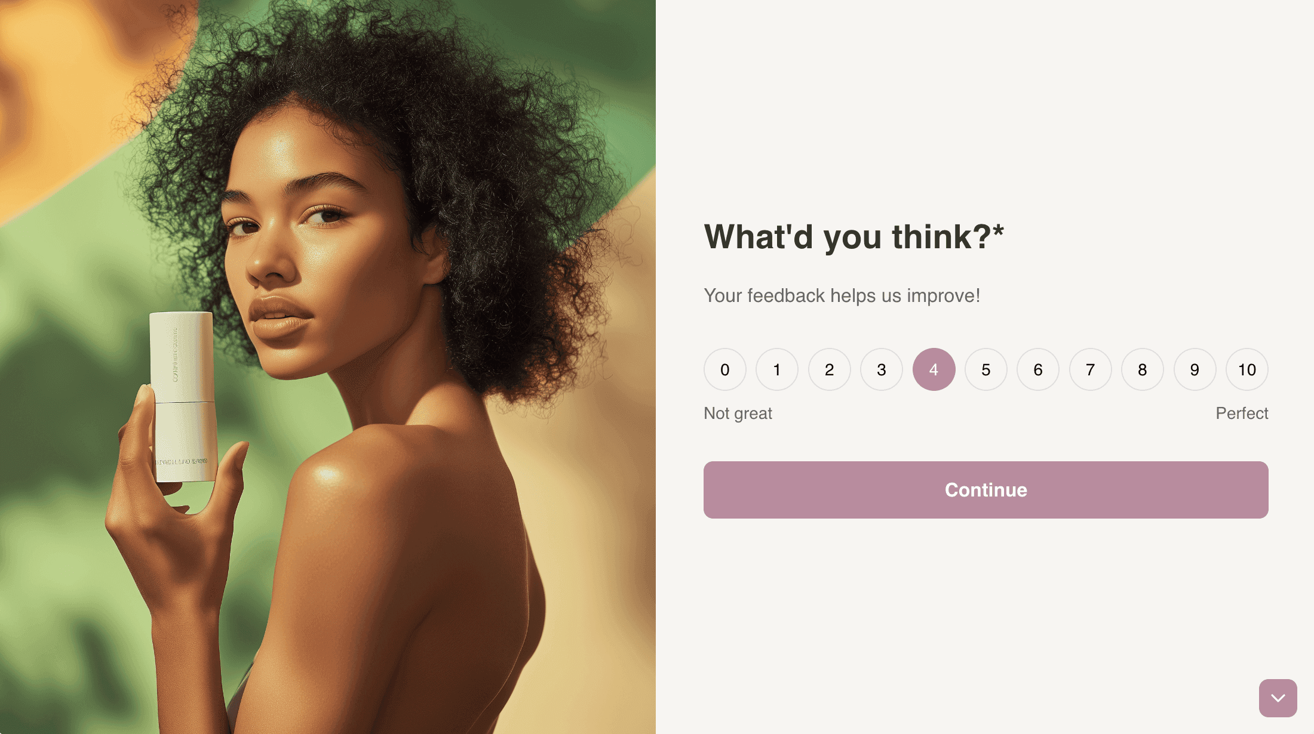Select rating 0 on the scale
Screen dimensions: 1314x734
tap(724, 369)
